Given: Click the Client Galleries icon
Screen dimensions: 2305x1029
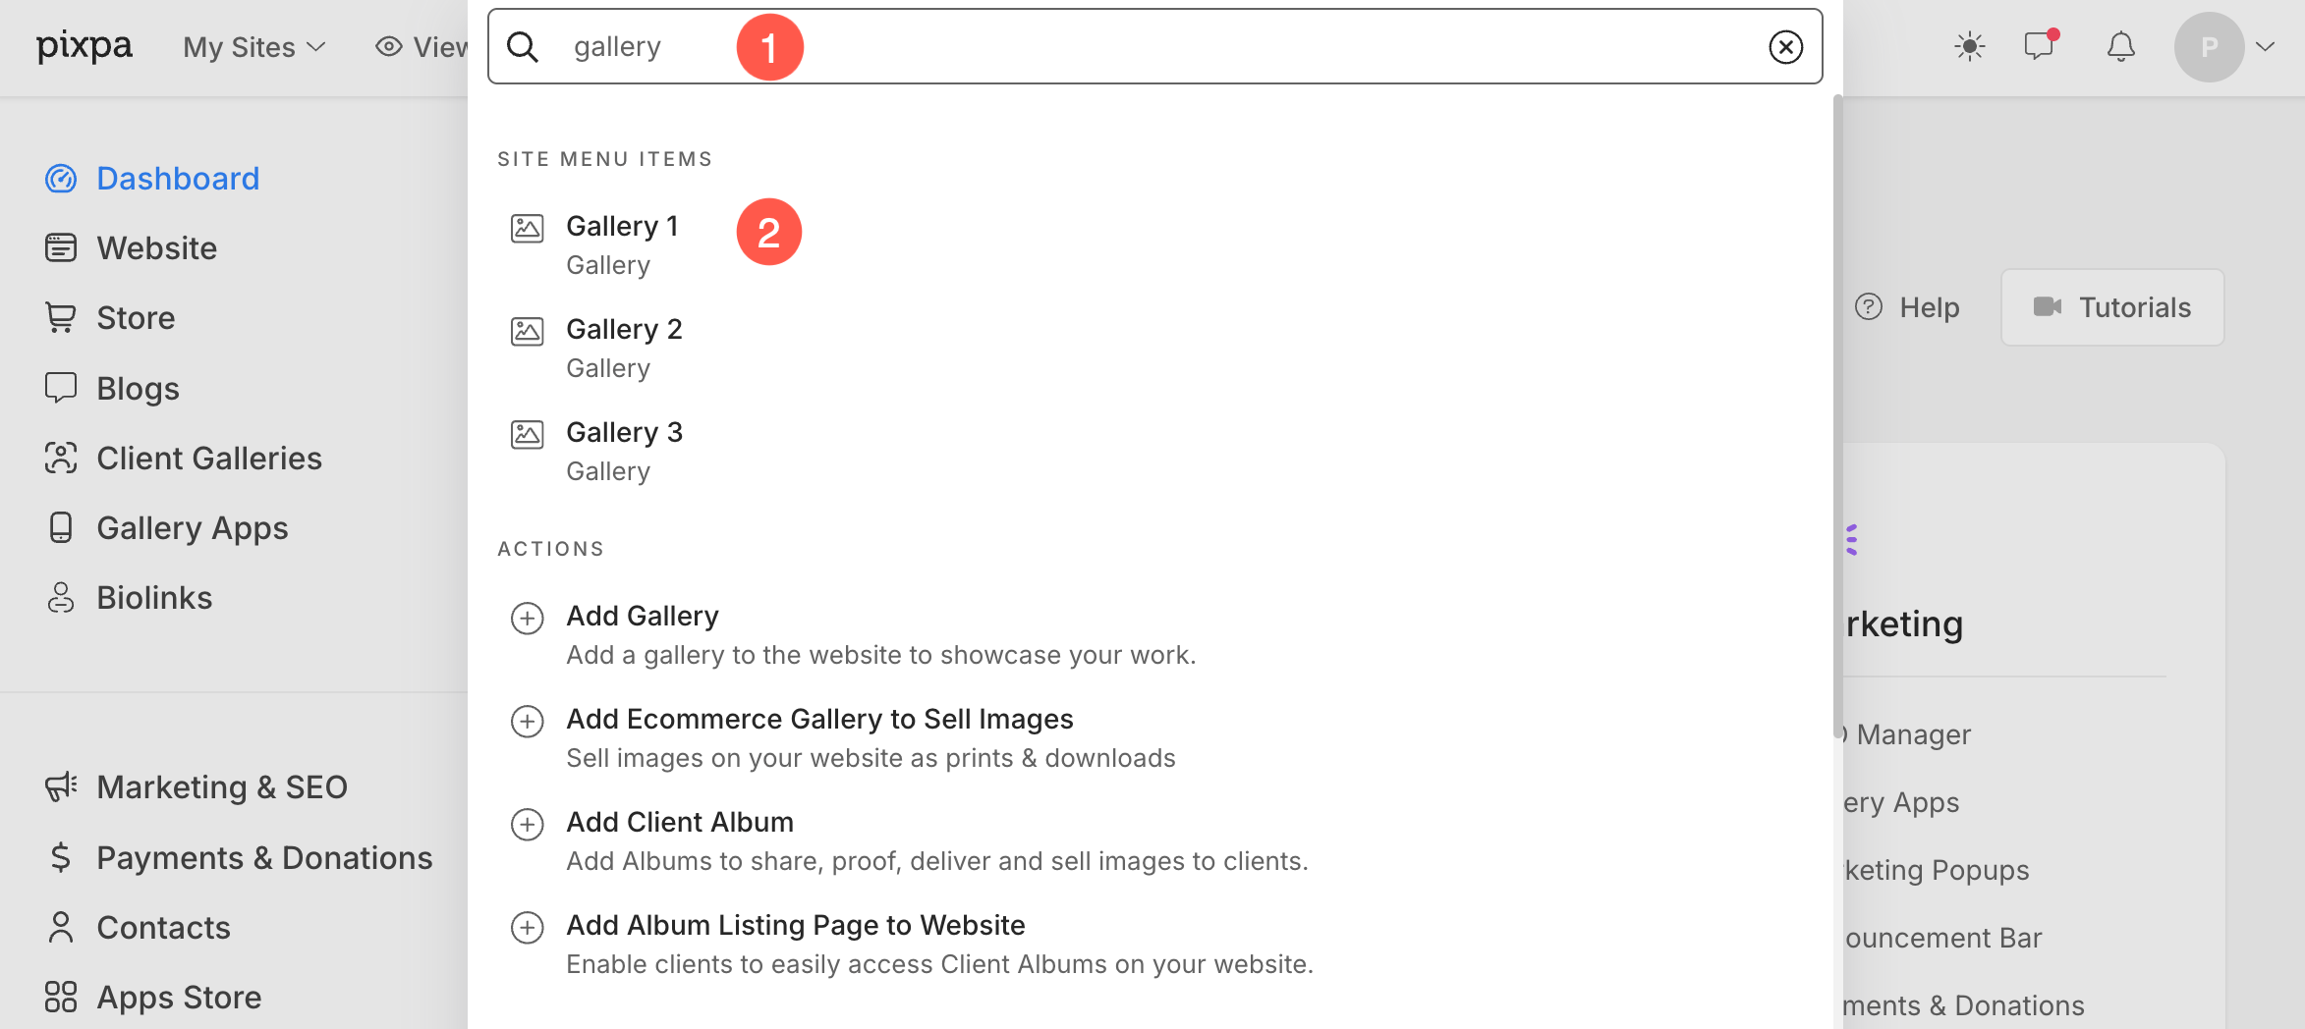Looking at the screenshot, I should click(61, 459).
